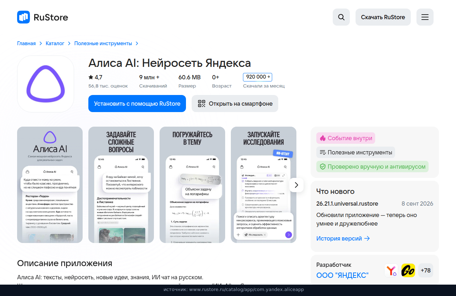
Task: Click the Событие внутри tag
Action: [346, 138]
